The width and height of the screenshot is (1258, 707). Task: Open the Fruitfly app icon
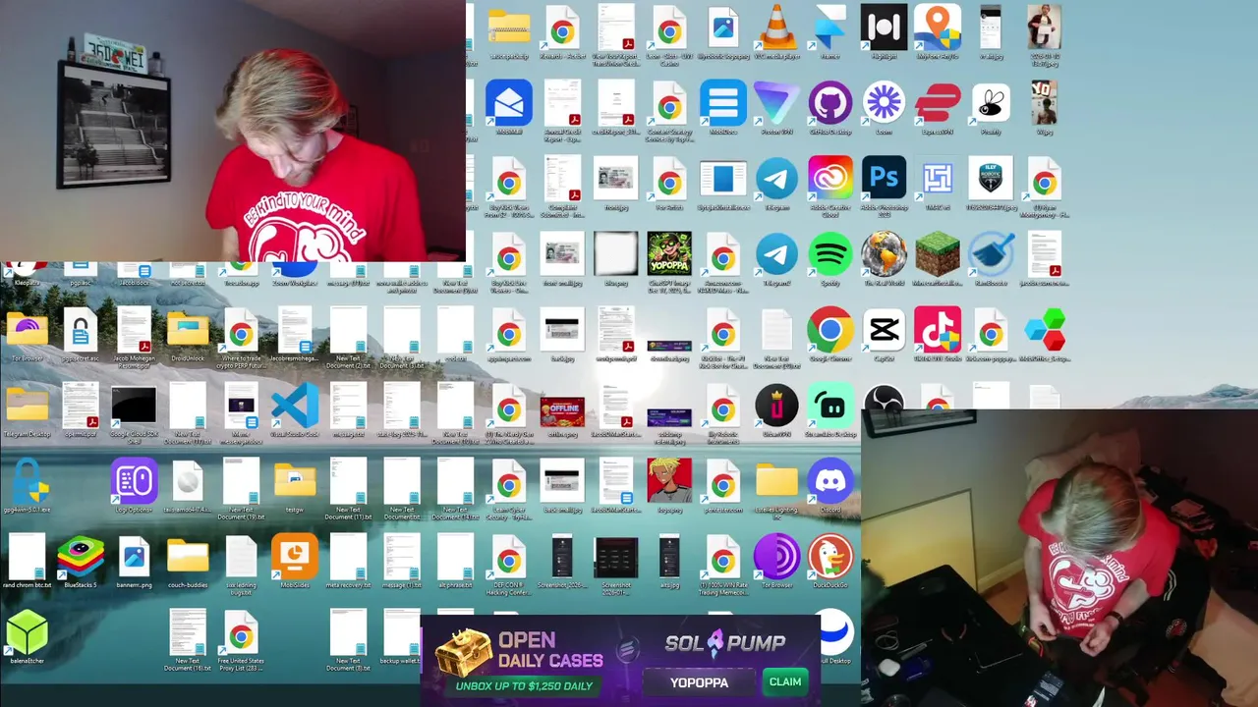pyautogui.click(x=991, y=103)
